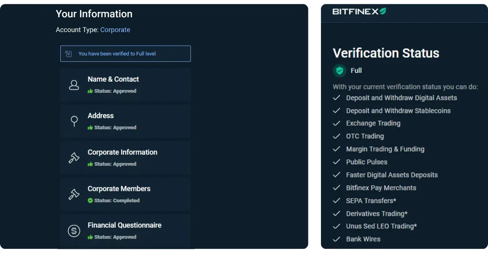
Task: Click the green Full verification shield badge
Action: pos(339,71)
